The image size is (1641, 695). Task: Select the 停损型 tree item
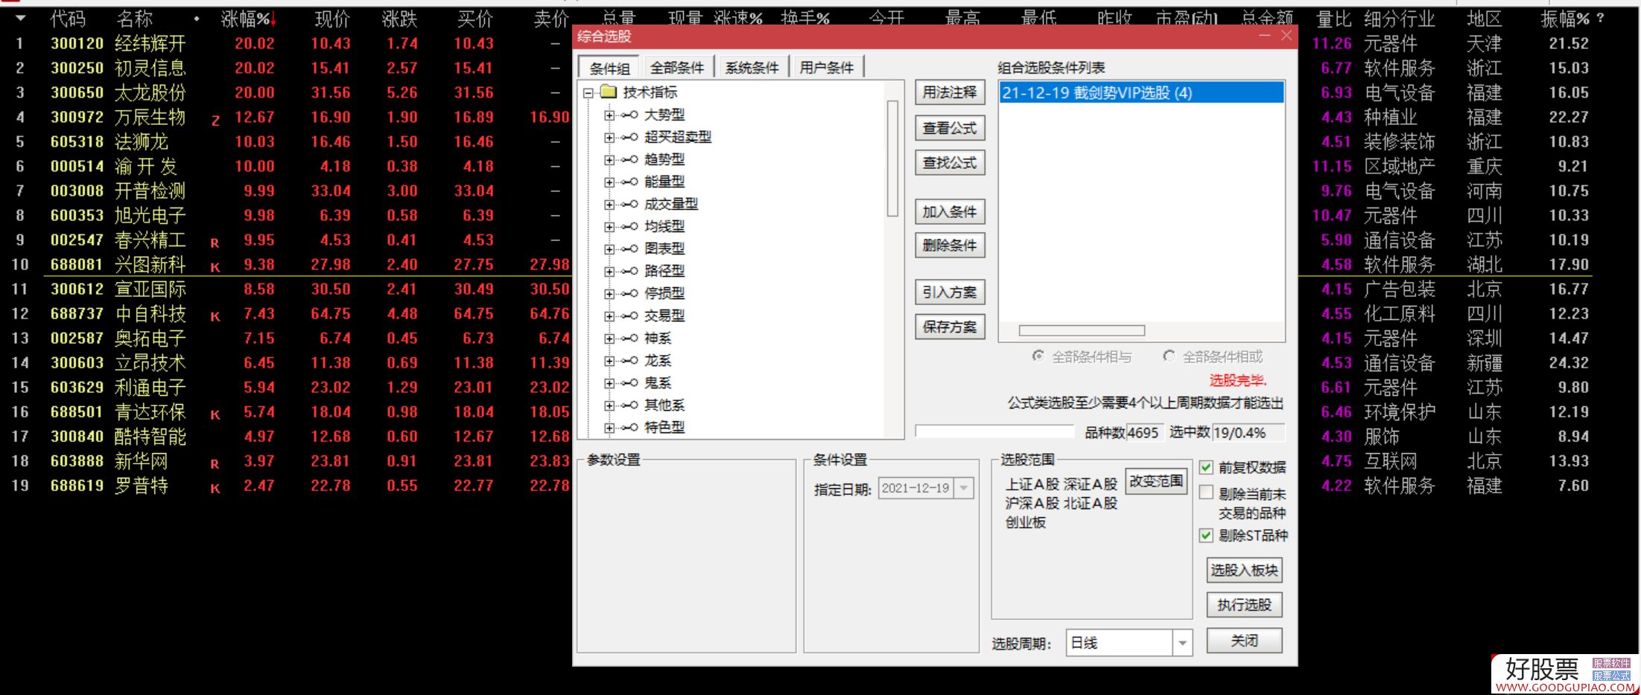tap(664, 294)
